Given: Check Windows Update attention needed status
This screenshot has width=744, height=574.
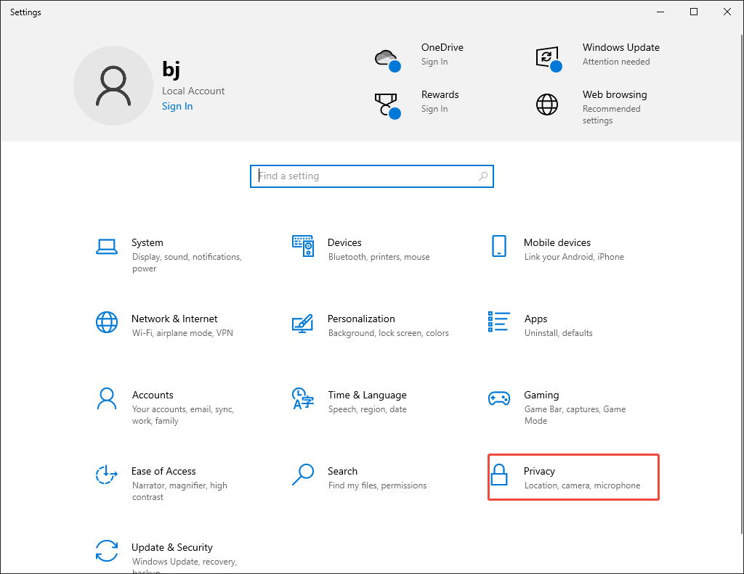Looking at the screenshot, I should tap(621, 54).
